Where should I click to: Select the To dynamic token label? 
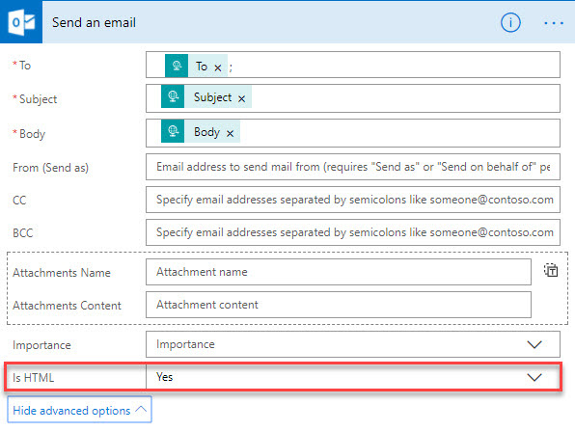(202, 67)
